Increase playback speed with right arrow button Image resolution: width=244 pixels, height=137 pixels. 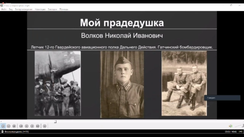click(x=32, y=126)
